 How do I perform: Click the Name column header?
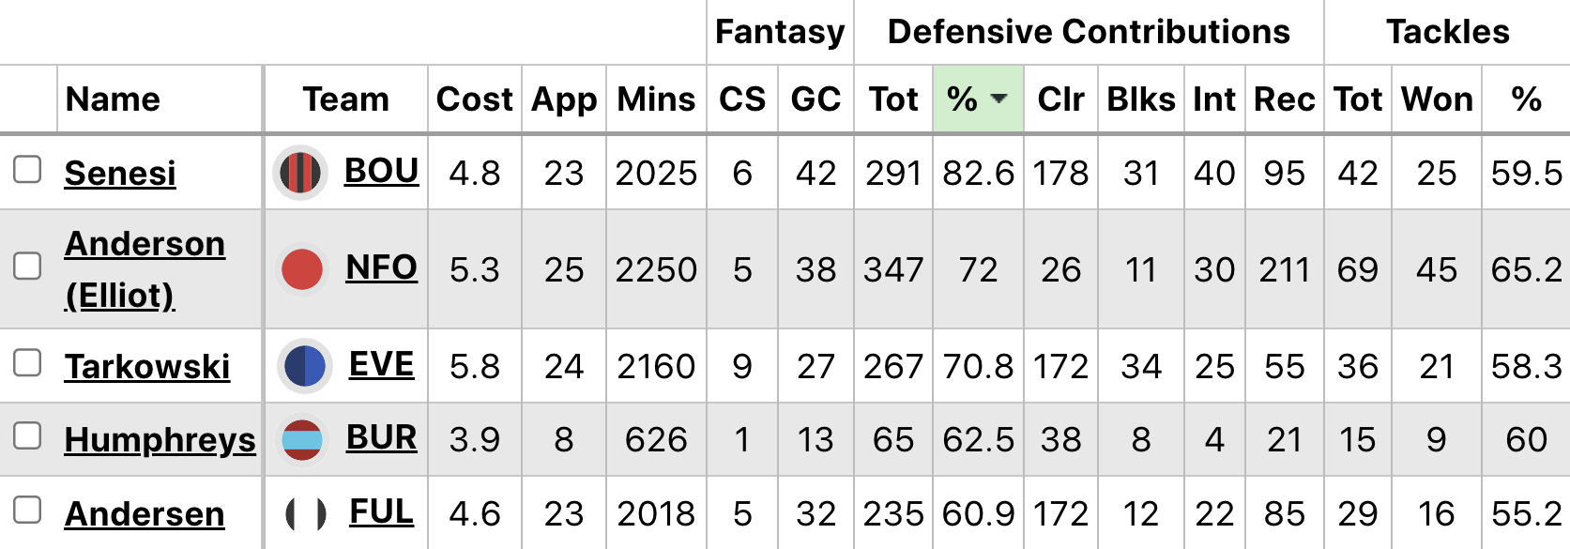(113, 99)
